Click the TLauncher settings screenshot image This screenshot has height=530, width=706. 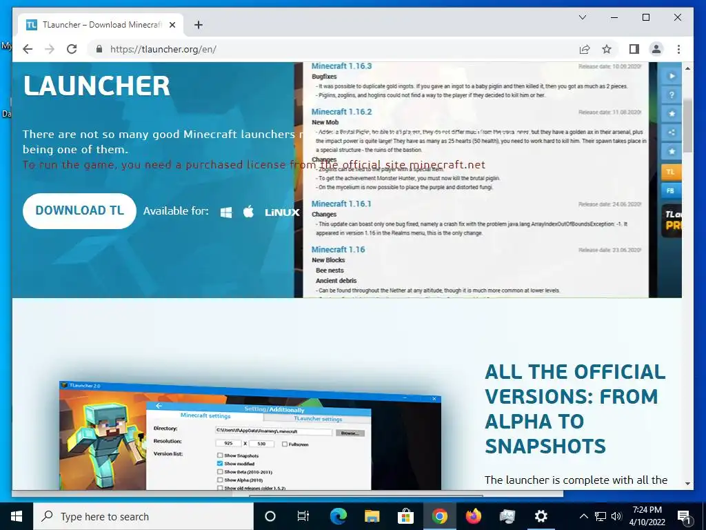coord(250,436)
